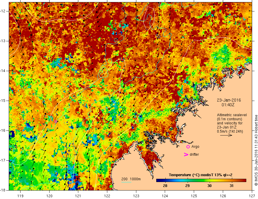258x199 pixels.
Task: Click the color bar tick label 31
Action: tap(232, 186)
